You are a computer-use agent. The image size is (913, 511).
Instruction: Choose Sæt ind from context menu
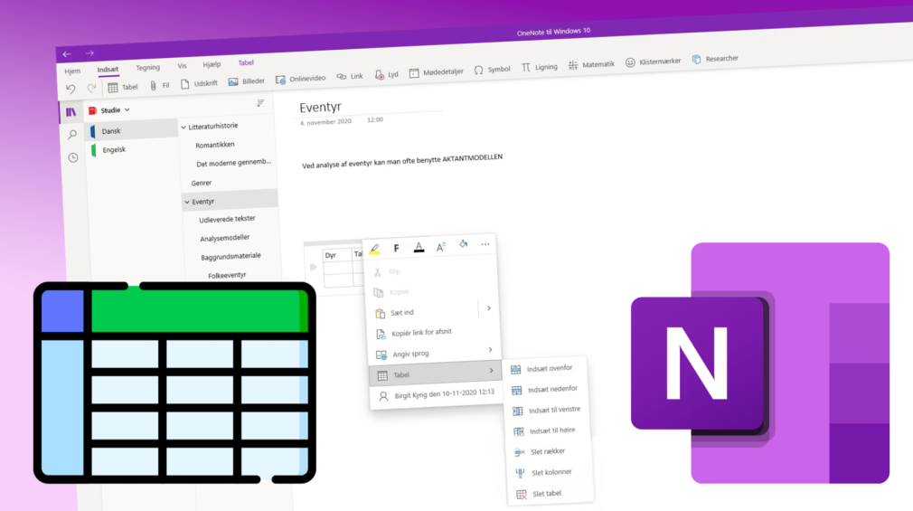(x=401, y=312)
